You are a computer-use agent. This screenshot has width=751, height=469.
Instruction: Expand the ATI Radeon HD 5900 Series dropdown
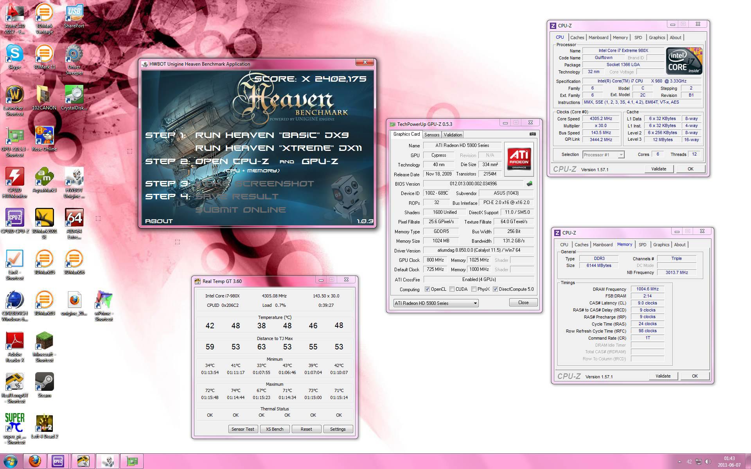436,303
